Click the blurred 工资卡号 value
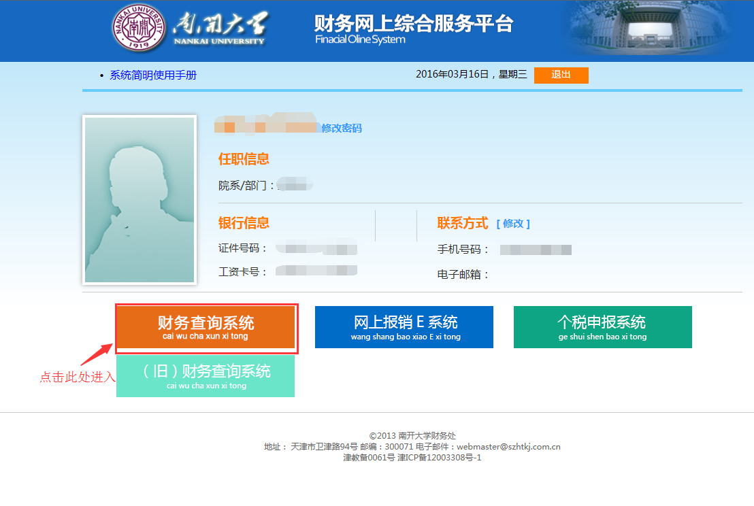This screenshot has width=754, height=506. click(316, 271)
